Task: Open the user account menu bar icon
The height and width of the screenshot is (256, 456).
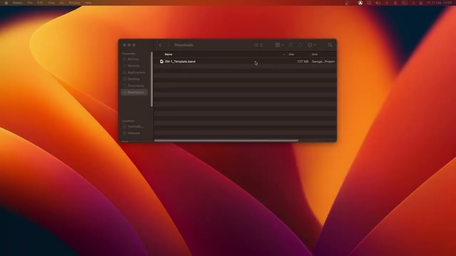Action: pos(395,3)
